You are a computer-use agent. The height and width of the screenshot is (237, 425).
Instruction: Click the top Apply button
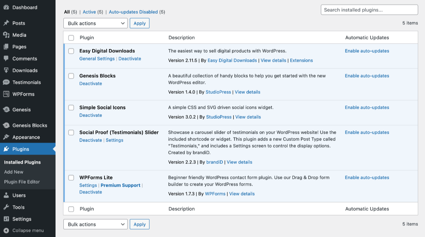tap(139, 23)
